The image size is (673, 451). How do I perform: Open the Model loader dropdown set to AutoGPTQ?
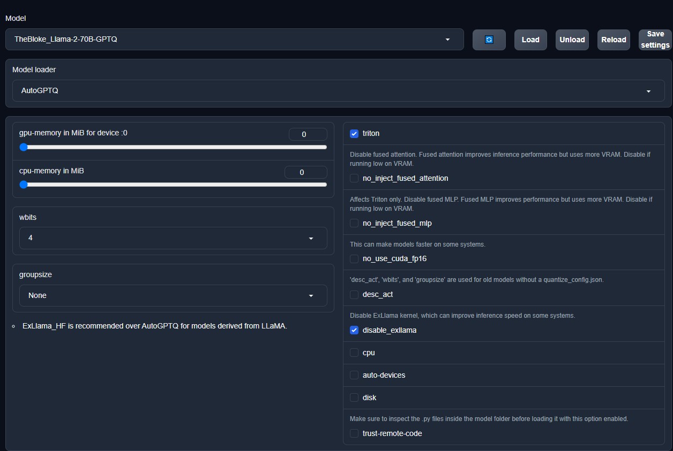pos(339,91)
